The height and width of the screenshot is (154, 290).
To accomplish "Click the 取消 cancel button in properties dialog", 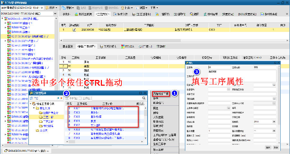I will coord(275,148).
